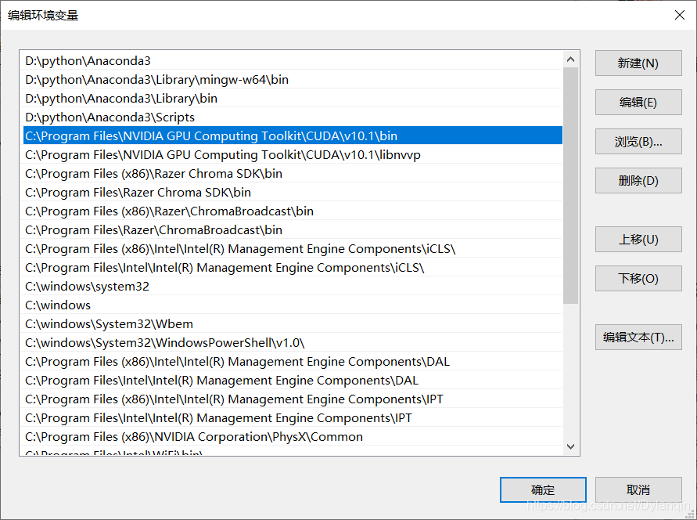The image size is (697, 520).
Task: Select the C:\windows\system32 entry
Action: pyautogui.click(x=87, y=287)
